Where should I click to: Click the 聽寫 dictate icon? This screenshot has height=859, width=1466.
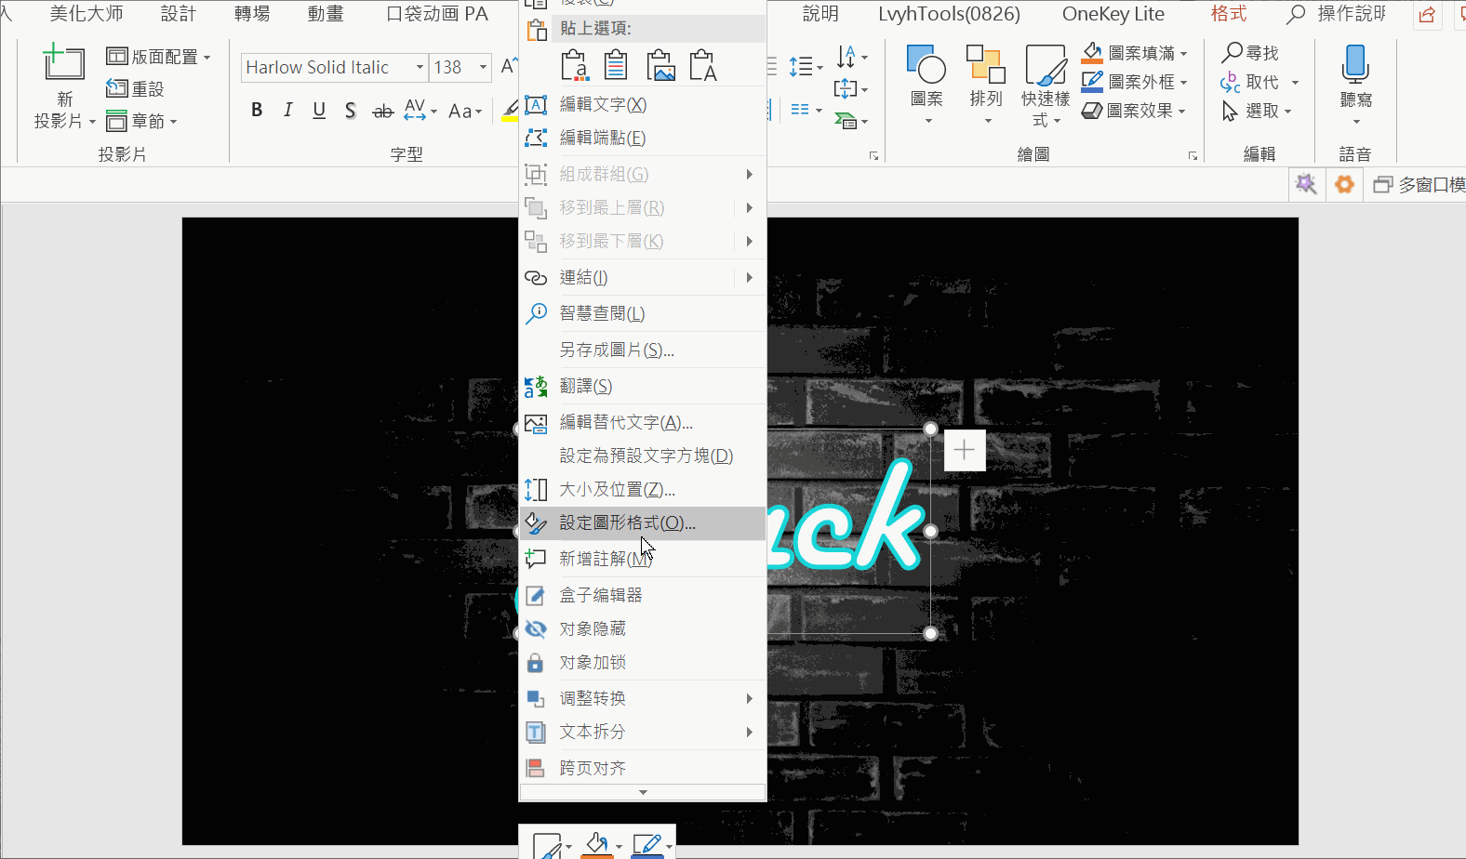(x=1355, y=63)
